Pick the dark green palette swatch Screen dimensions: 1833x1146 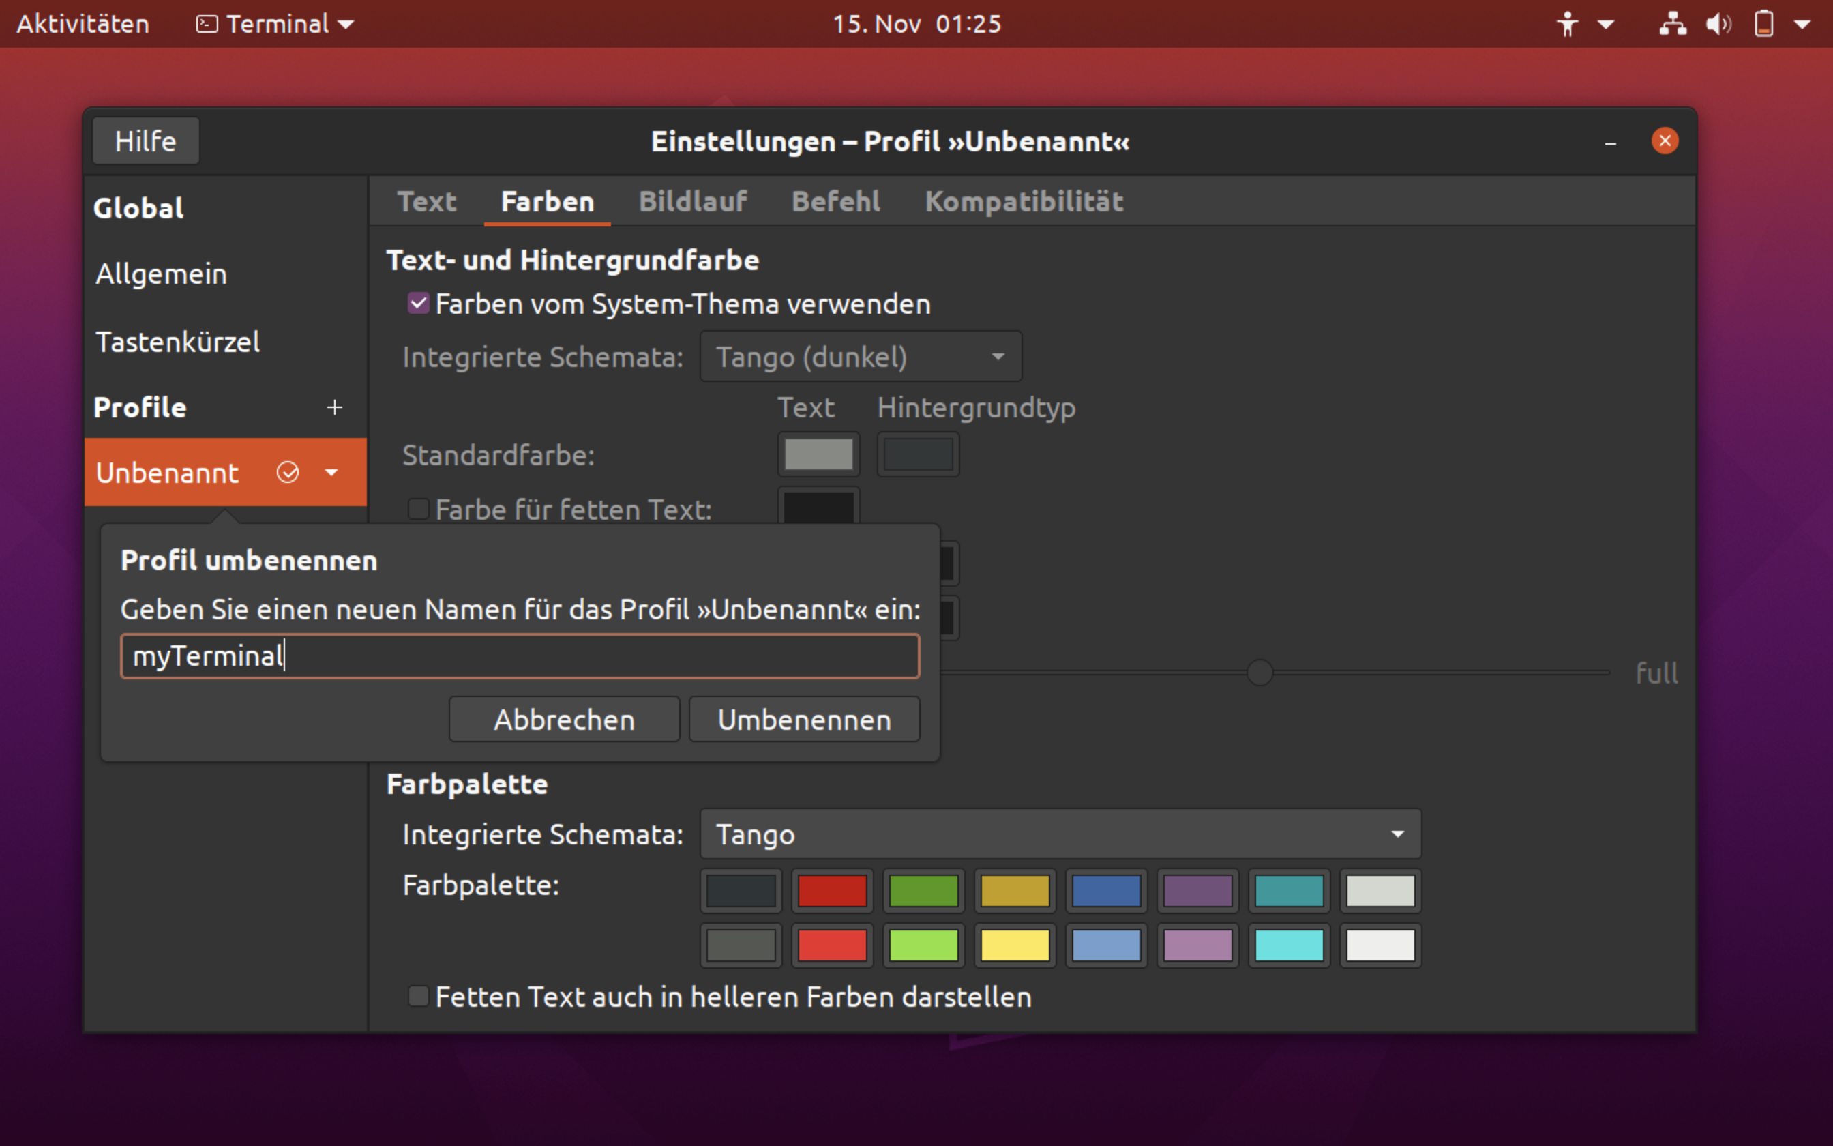coord(923,891)
